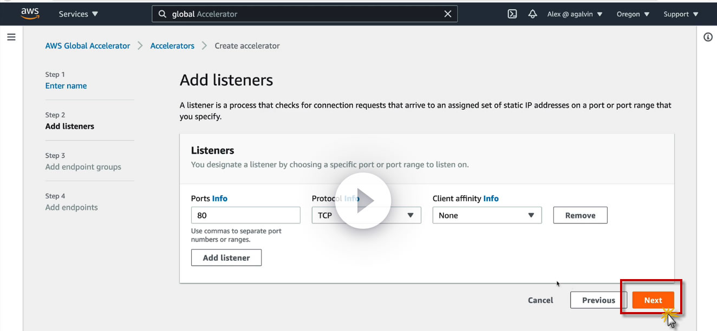Go to AWS Global Accelerator breadcrumb
Viewport: 717px width, 331px height.
click(x=88, y=46)
